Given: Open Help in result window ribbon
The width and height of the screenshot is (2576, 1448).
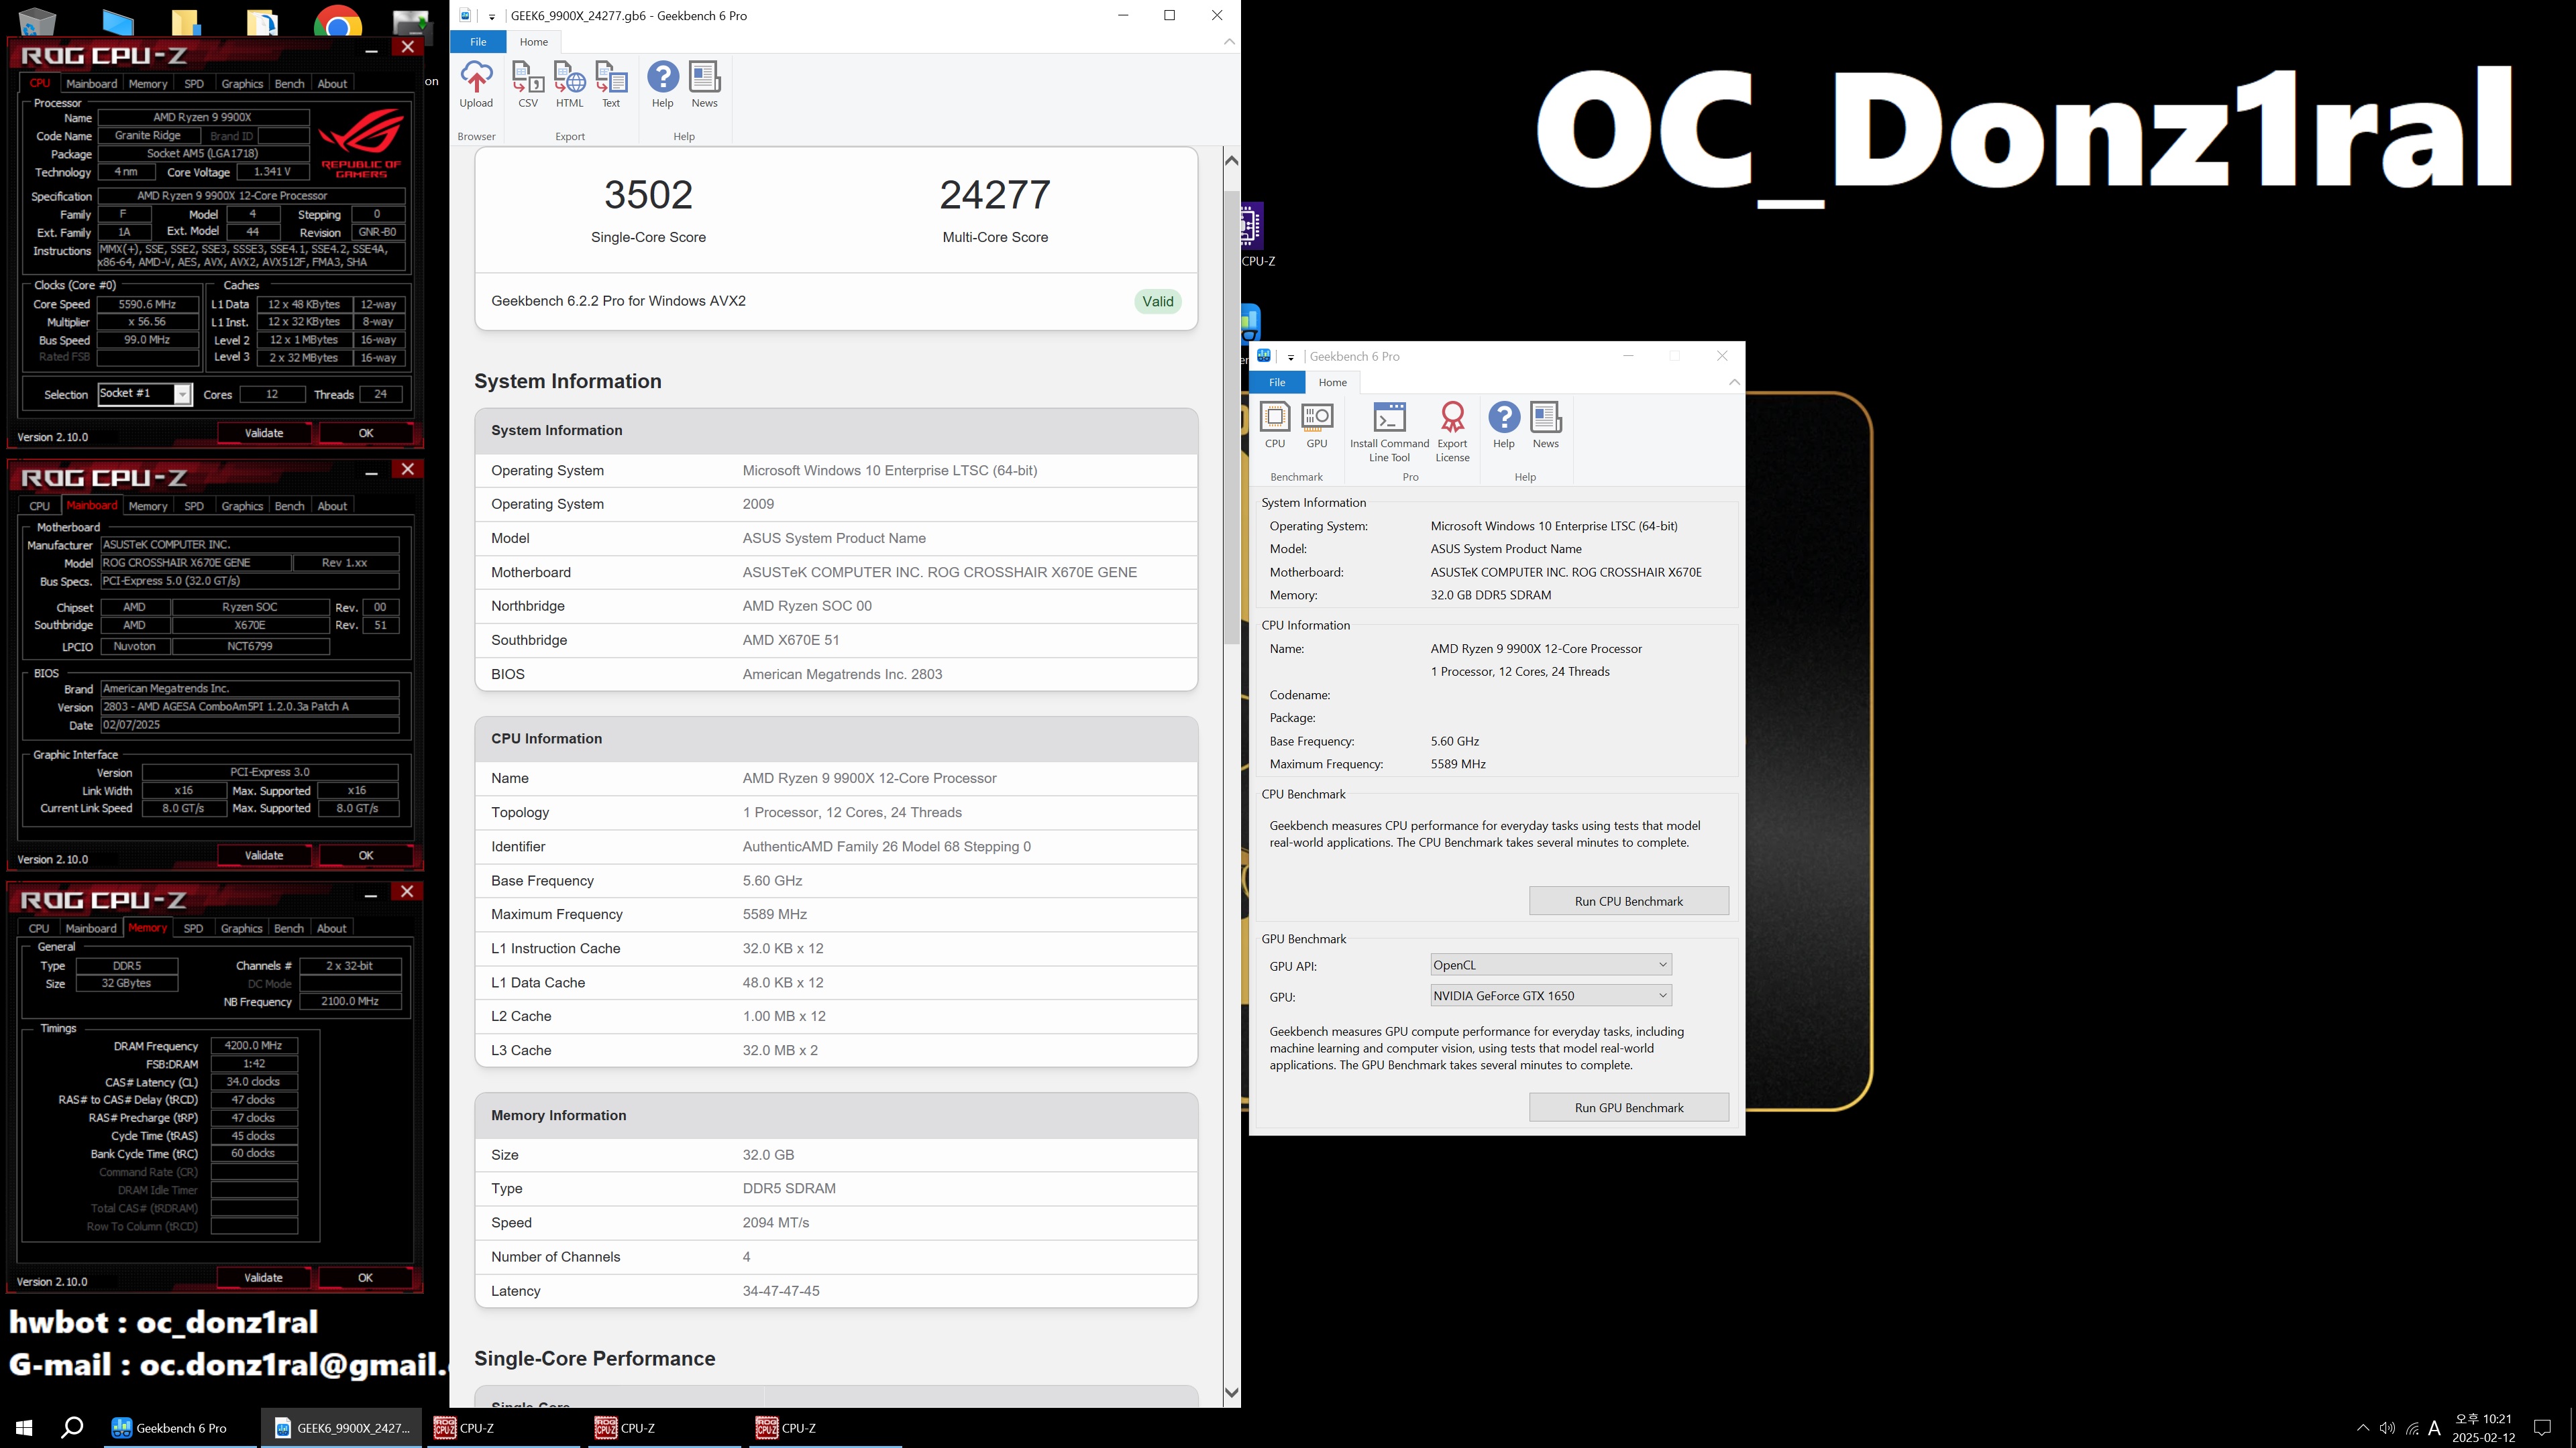Looking at the screenshot, I should pos(663,85).
